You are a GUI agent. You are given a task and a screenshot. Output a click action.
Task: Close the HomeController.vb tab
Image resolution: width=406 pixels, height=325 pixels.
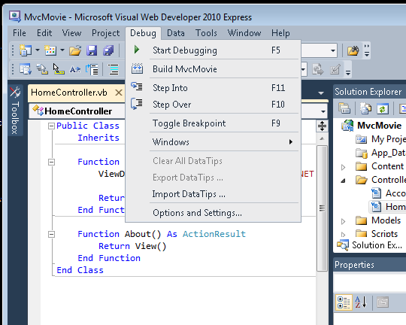(119, 93)
